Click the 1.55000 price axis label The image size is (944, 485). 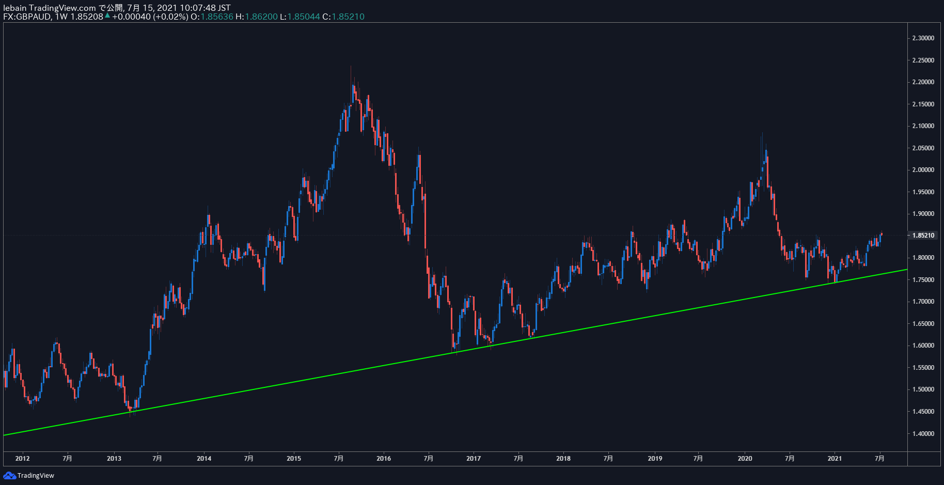923,368
